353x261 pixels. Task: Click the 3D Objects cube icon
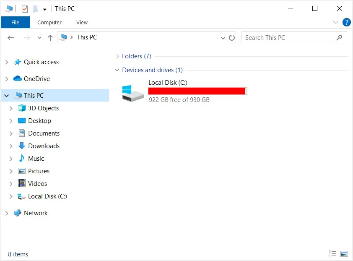(x=22, y=108)
